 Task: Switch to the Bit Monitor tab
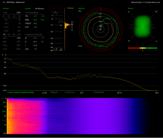39,9
